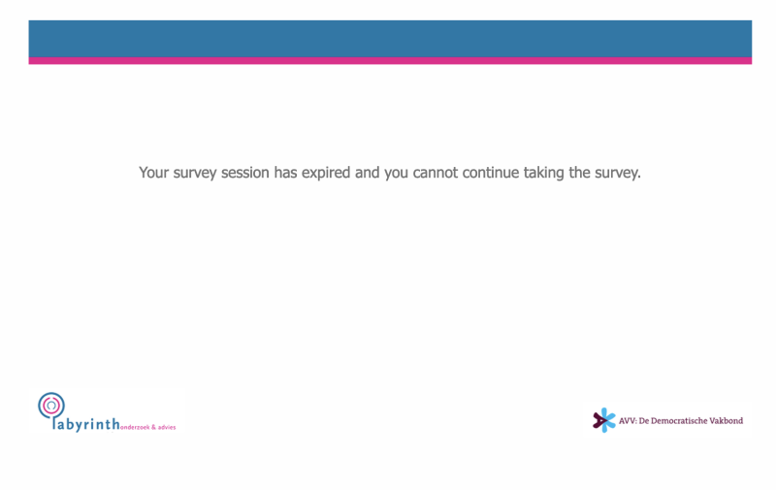The height and width of the screenshot is (490, 776).
Task: Click the word 'Democratische' in the AVV logo
Action: (x=678, y=421)
